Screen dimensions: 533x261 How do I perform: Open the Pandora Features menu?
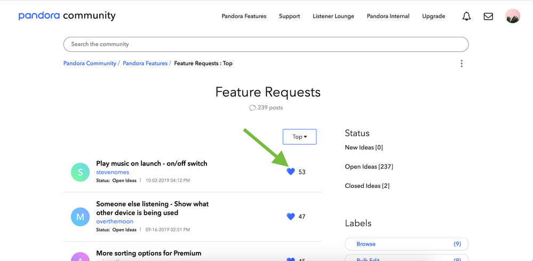pyautogui.click(x=244, y=17)
